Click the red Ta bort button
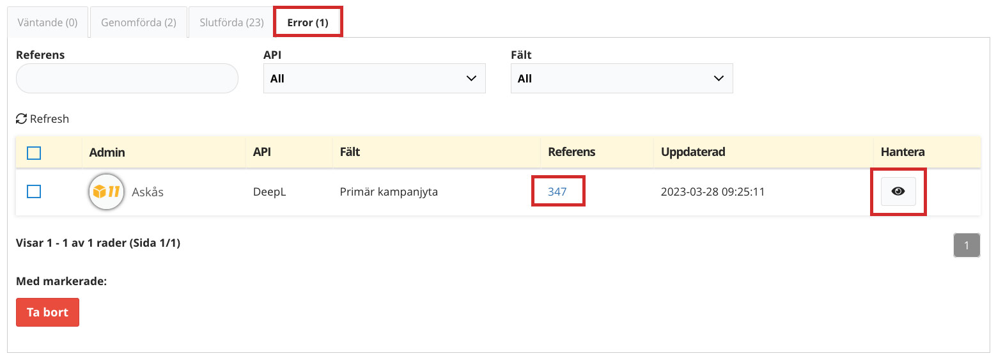Image resolution: width=996 pixels, height=358 pixels. (47, 313)
